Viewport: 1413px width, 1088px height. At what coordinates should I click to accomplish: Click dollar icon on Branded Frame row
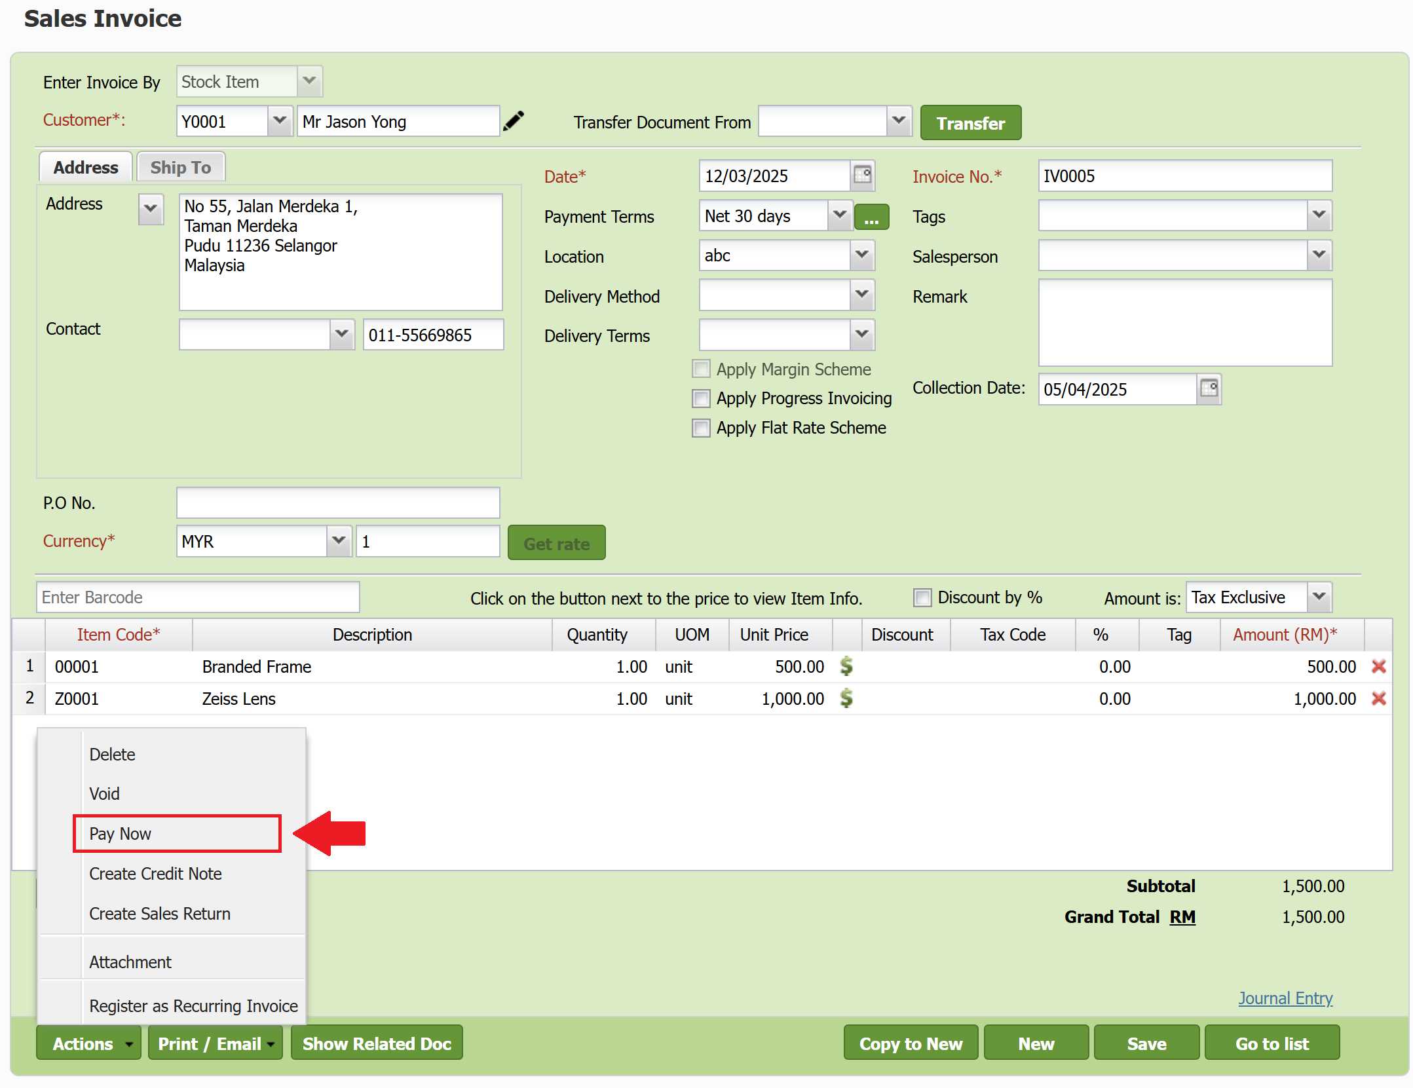(x=846, y=666)
